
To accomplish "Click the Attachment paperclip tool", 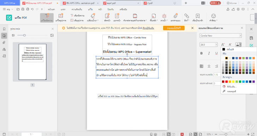I will coord(175,18).
